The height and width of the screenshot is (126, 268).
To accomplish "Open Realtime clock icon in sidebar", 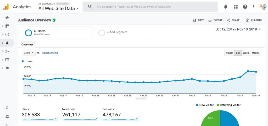I will [x=7, y=35].
